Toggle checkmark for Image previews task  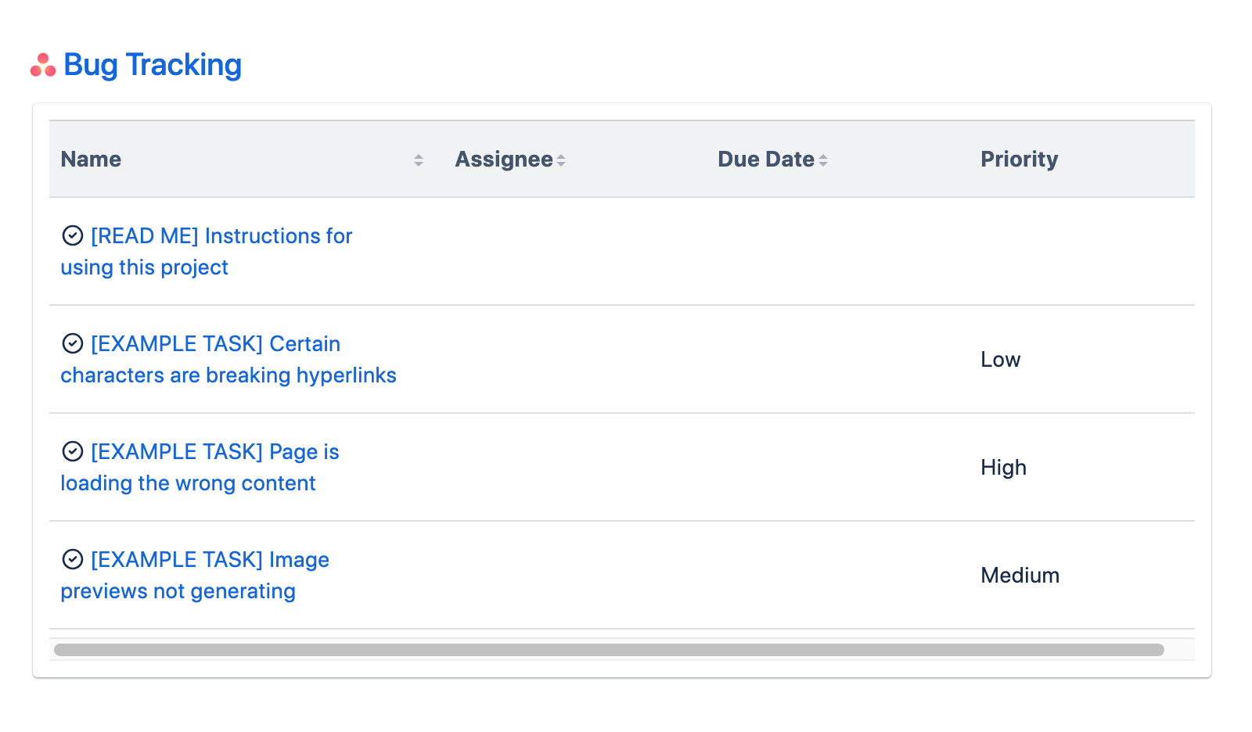pyautogui.click(x=73, y=559)
